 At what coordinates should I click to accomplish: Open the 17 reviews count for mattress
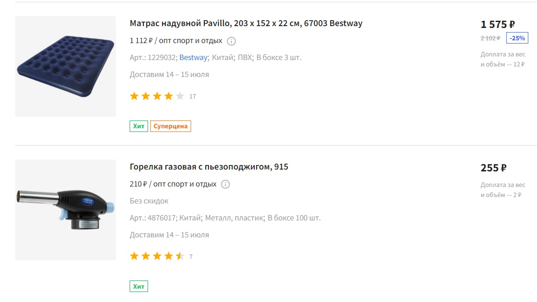click(x=192, y=97)
